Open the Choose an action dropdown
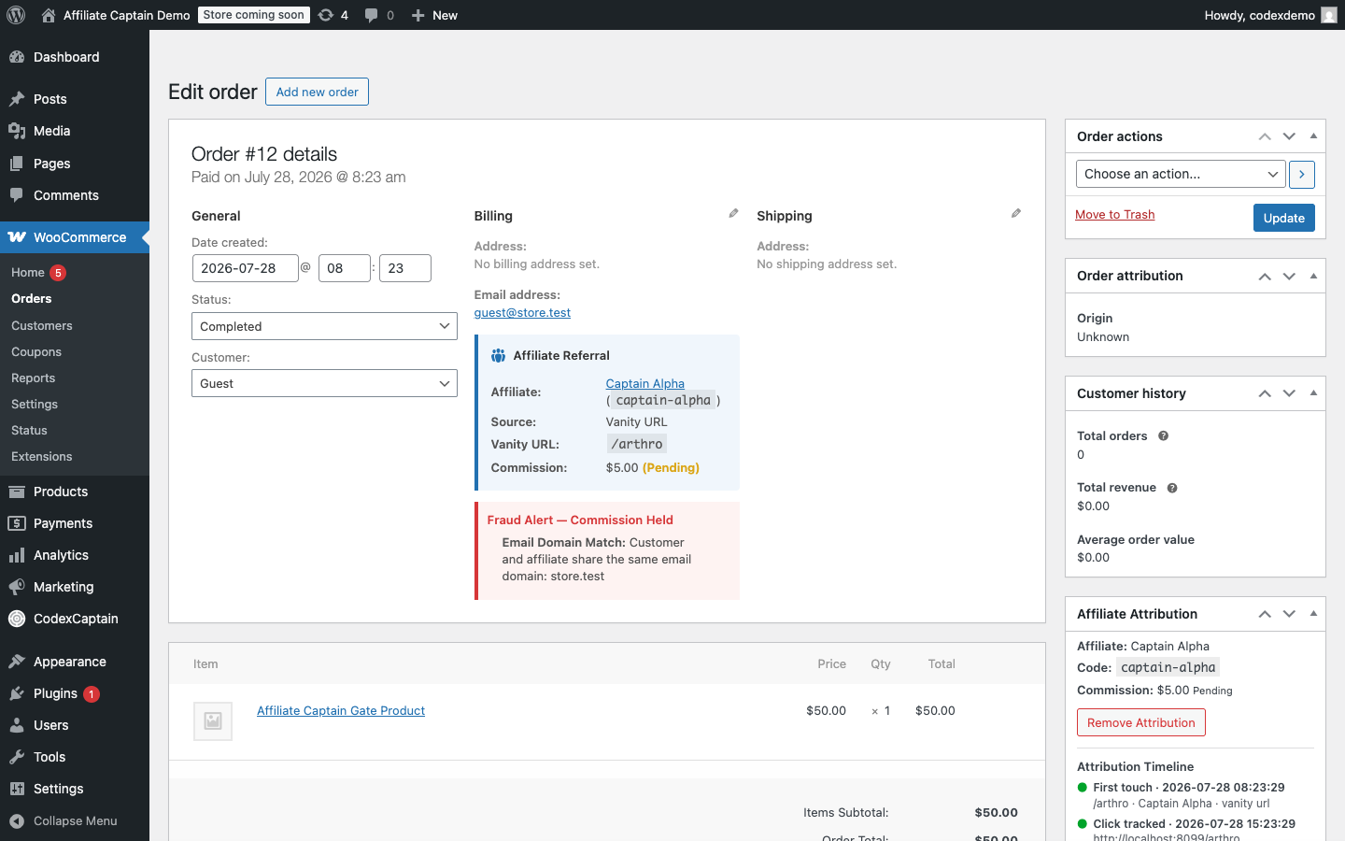The width and height of the screenshot is (1345, 841). (x=1181, y=174)
